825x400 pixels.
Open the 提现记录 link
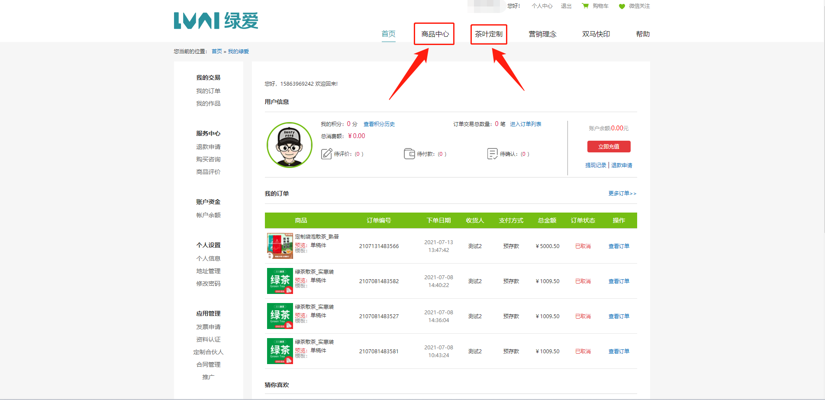pyautogui.click(x=596, y=165)
